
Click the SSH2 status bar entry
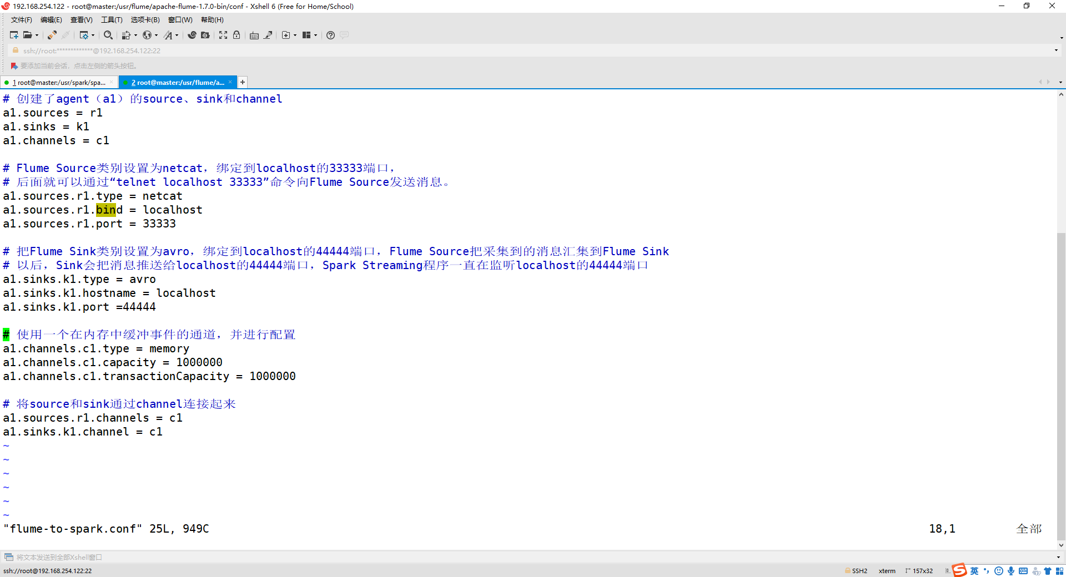[856, 571]
